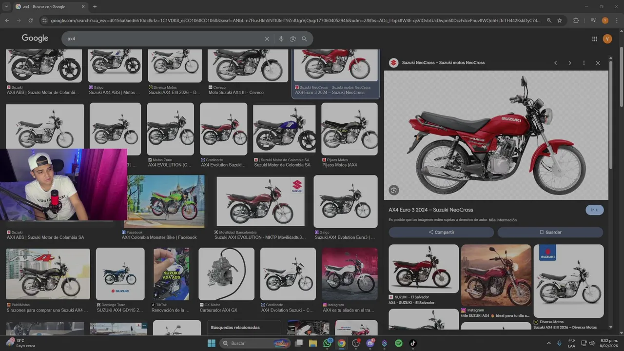Screen dimensions: 624x351
Task: Select 'Pijaos Motos |AX4' image result
Action: tap(350, 136)
